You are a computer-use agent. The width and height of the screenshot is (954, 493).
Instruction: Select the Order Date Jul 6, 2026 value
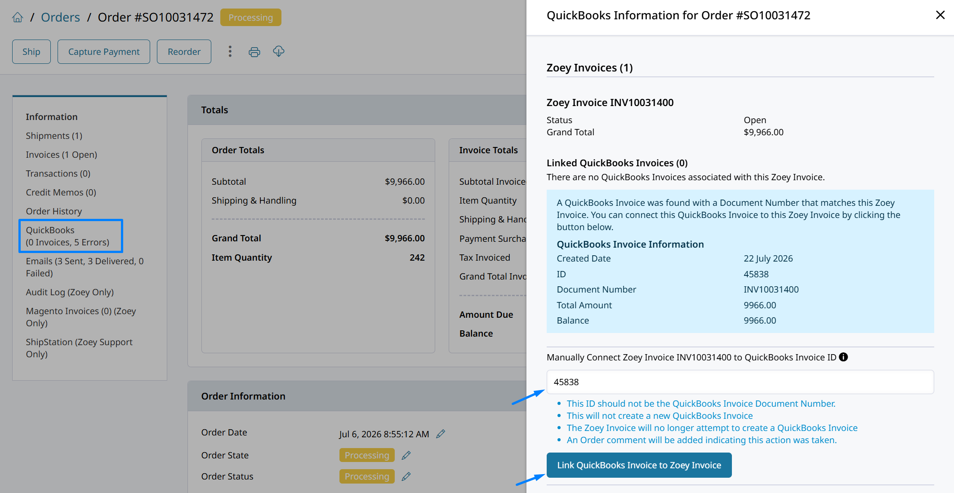(384, 434)
